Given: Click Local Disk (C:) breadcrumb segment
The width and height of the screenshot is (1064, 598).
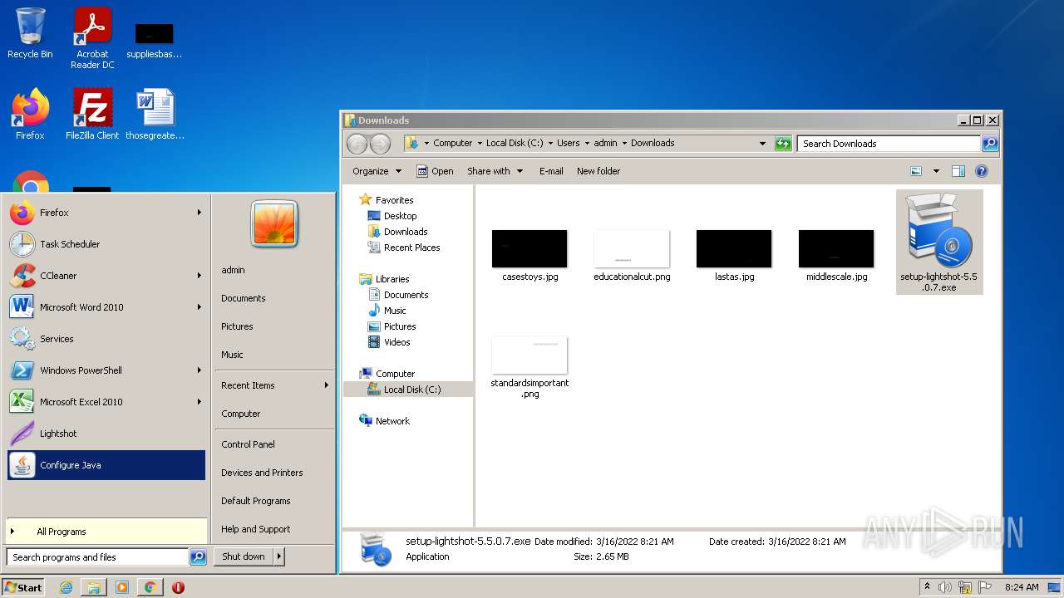Looking at the screenshot, I should pos(515,143).
